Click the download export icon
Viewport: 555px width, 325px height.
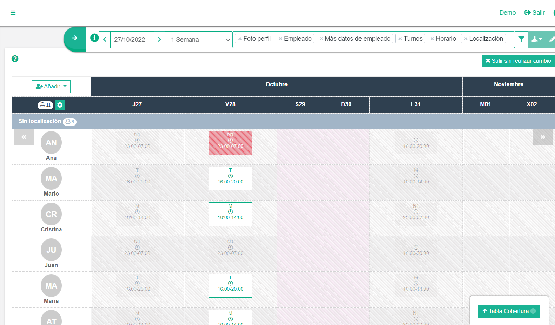click(x=536, y=39)
